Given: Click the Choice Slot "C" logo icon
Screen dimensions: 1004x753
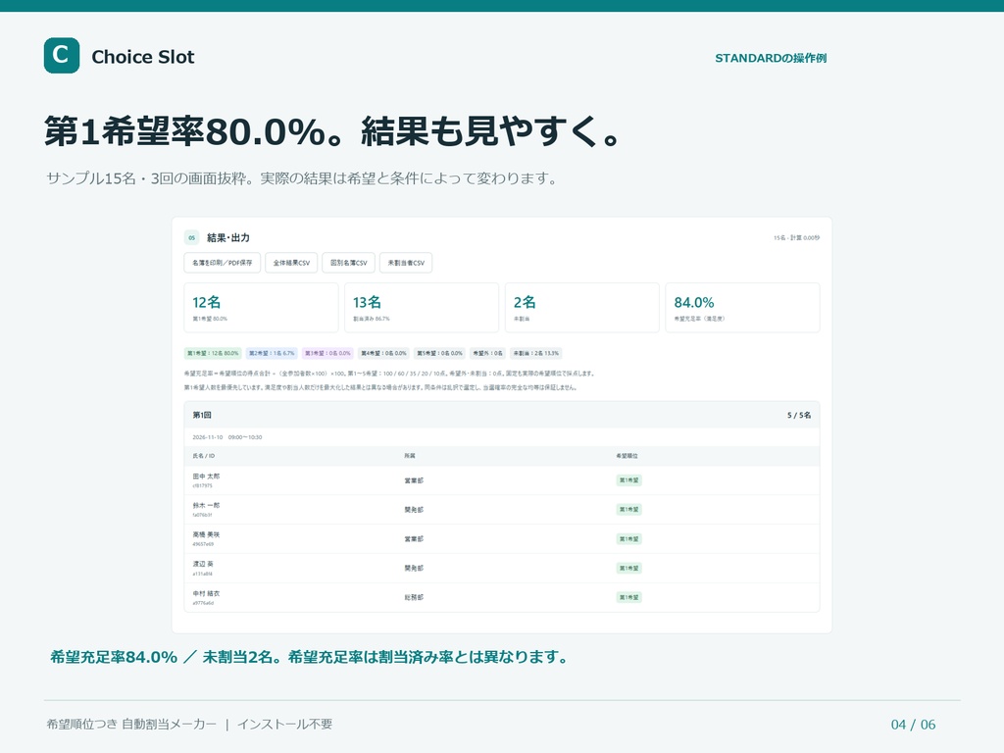Looking at the screenshot, I should (x=62, y=56).
